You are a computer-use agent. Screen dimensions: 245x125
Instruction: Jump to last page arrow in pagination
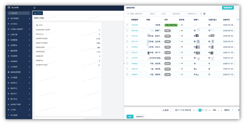[x=221, y=110]
